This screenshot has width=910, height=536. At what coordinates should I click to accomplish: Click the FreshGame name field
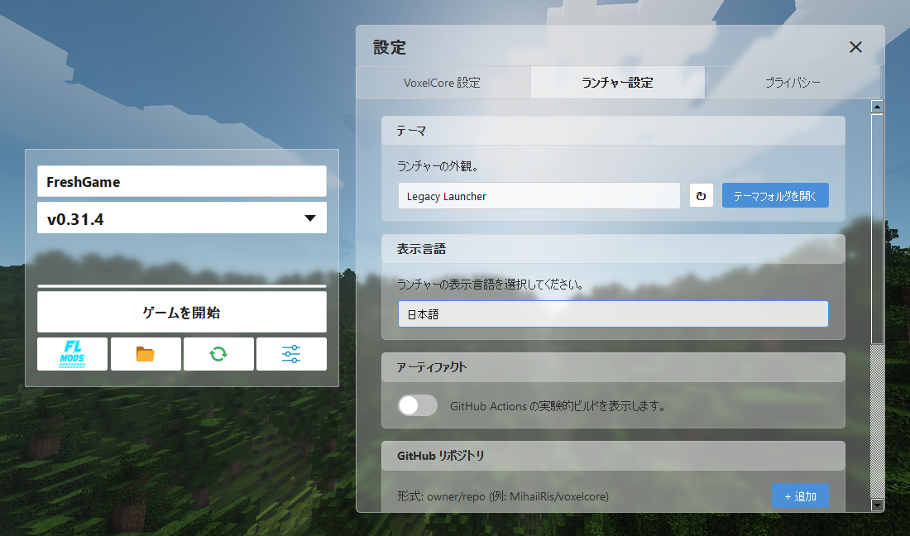point(182,182)
